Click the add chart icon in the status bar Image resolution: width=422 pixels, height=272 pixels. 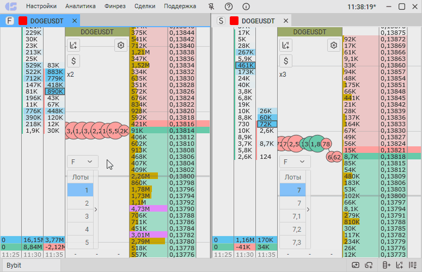(399, 265)
